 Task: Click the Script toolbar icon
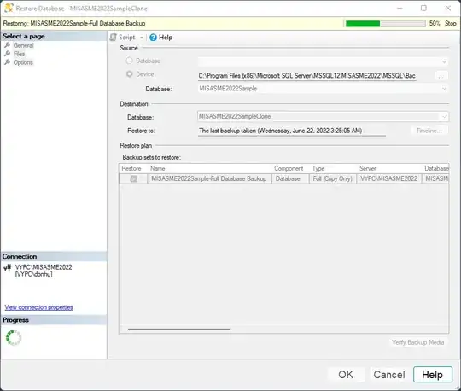point(114,38)
